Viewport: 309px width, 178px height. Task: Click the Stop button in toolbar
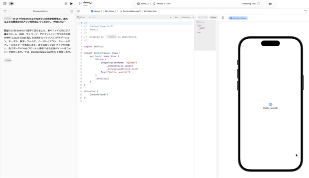[66, 4]
